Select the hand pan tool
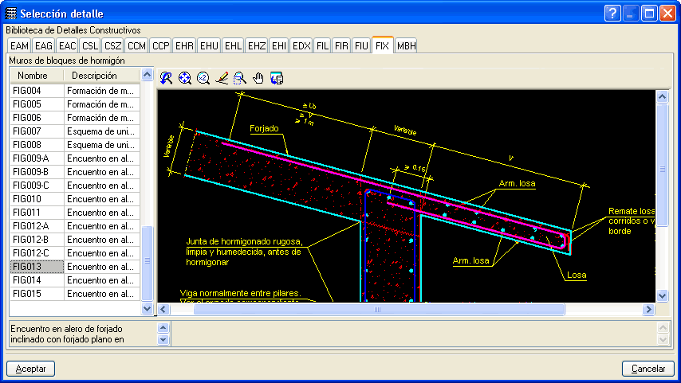This screenshot has width=681, height=383. tap(258, 77)
